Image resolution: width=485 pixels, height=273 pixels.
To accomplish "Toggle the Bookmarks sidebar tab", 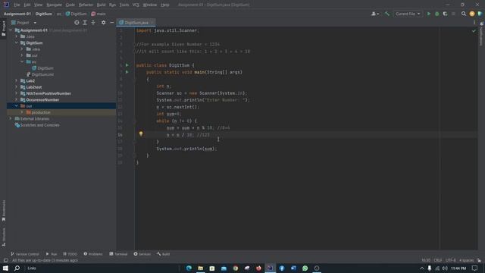I will 3,211.
